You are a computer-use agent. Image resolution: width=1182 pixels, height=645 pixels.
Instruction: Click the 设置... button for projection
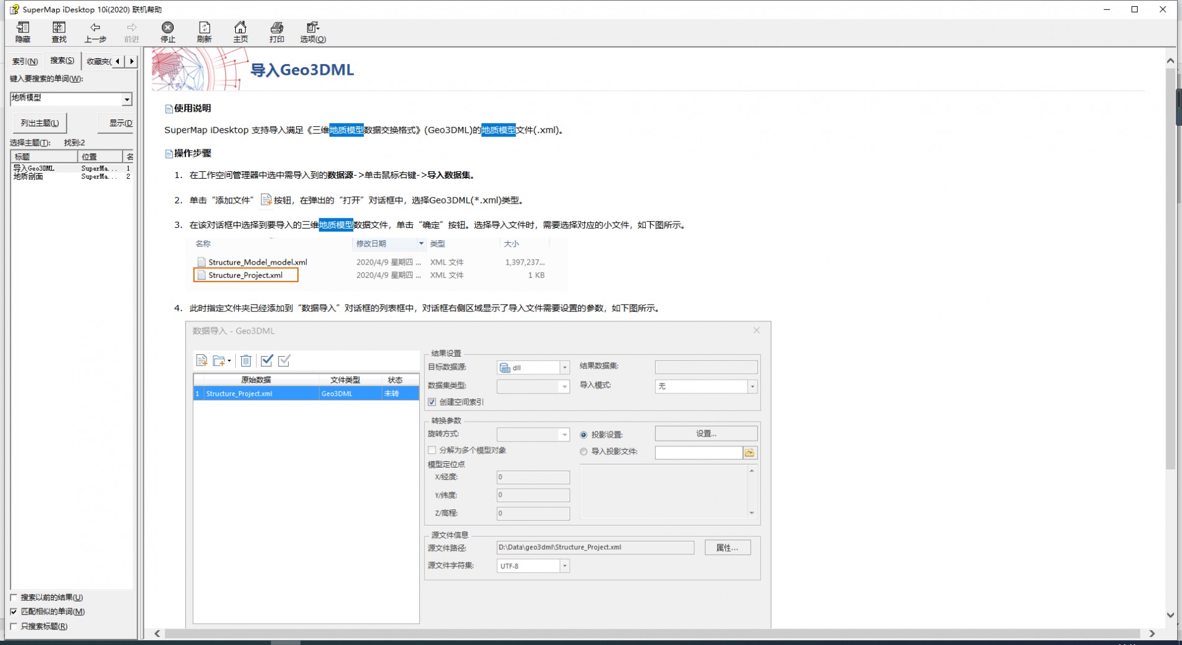coord(706,434)
